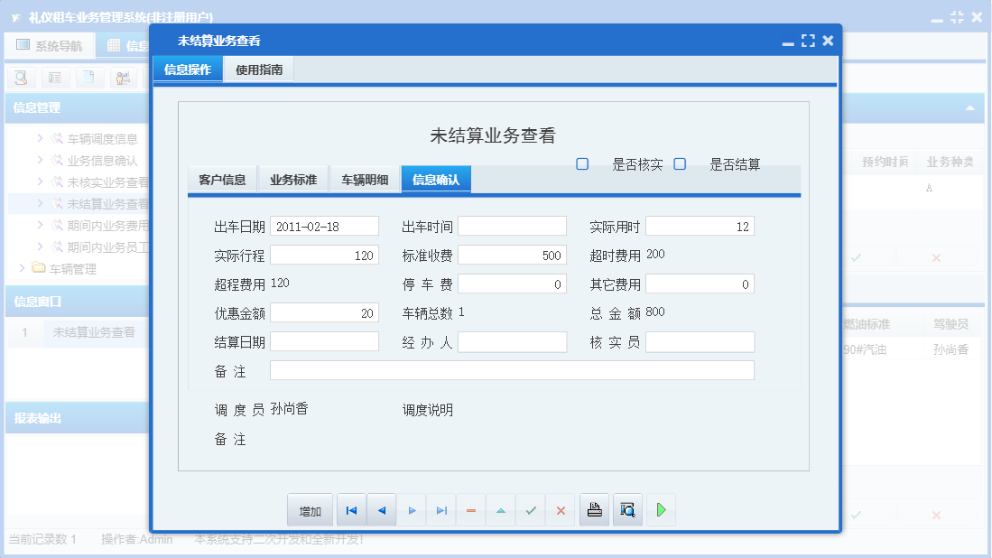Click the 未结算业务查看 entry in 信息窗口
Image resolution: width=992 pixels, height=558 pixels.
point(97,331)
